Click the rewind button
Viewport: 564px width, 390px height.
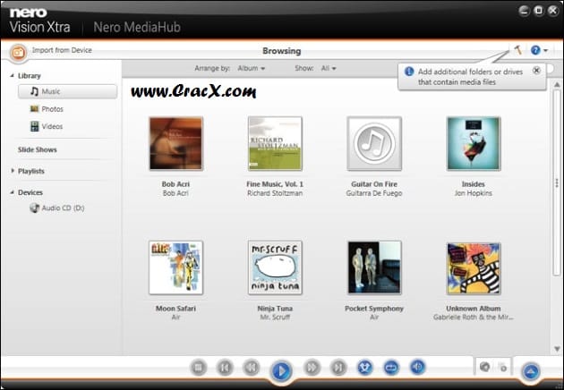point(252,368)
